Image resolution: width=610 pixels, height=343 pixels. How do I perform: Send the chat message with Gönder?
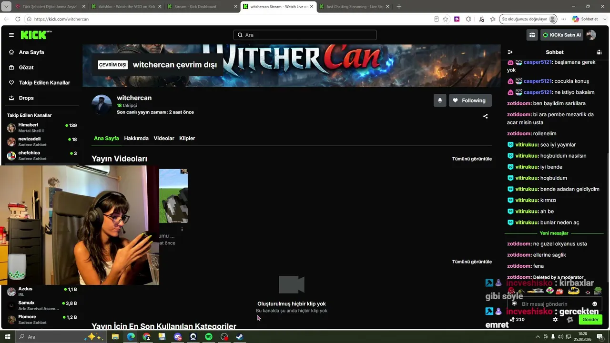tap(590, 320)
